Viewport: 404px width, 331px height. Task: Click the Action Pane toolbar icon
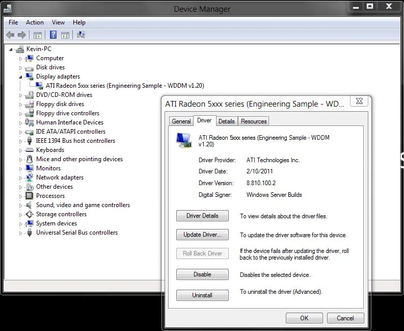coord(65,35)
